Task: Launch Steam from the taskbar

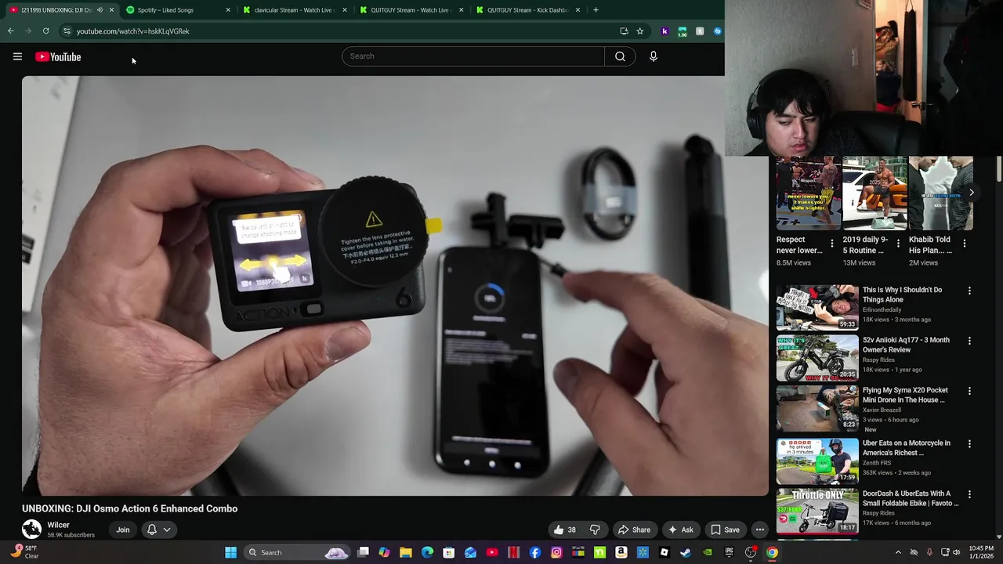Action: coord(686,552)
